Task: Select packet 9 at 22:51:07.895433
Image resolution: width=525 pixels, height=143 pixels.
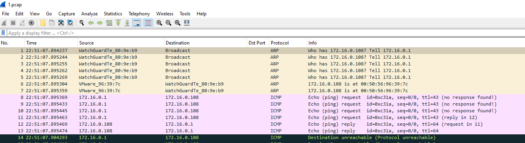Action: (262, 104)
